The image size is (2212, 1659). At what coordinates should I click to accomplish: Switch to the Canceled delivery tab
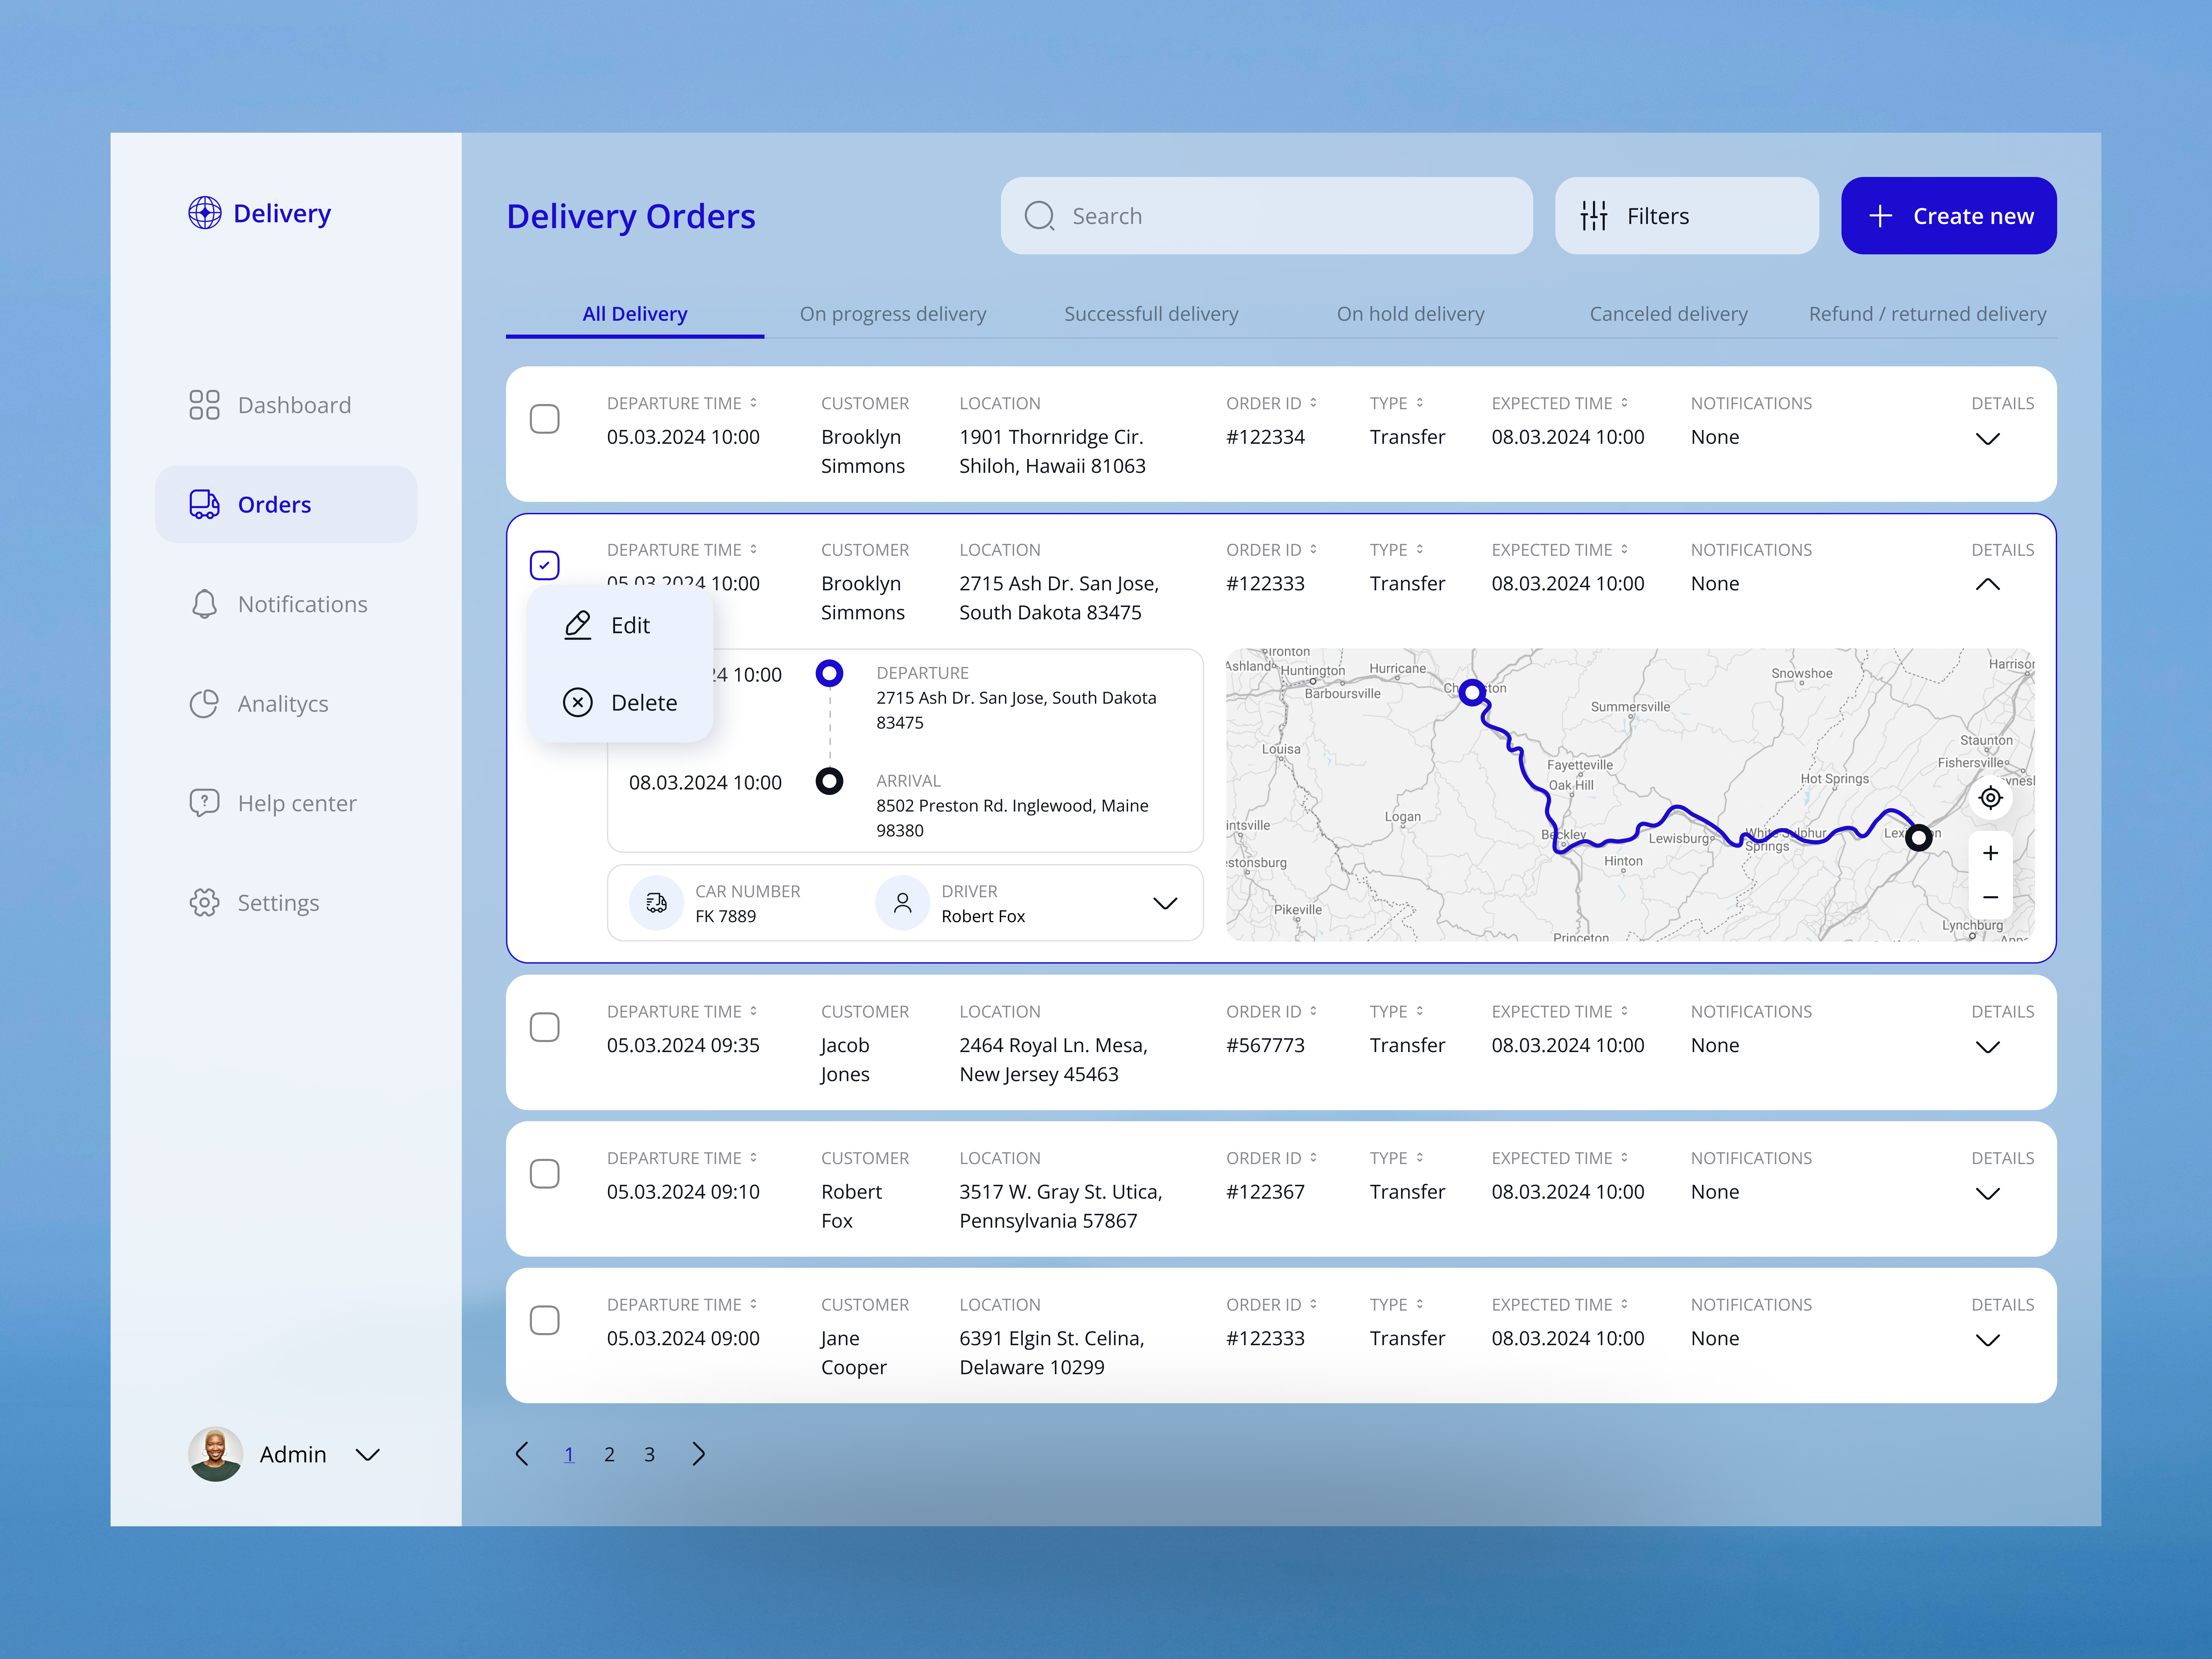tap(1668, 313)
